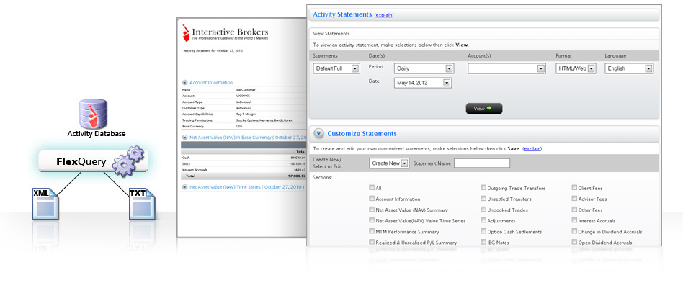Check the Interest Accruals checkbox
The image size is (683, 288).
[574, 220]
